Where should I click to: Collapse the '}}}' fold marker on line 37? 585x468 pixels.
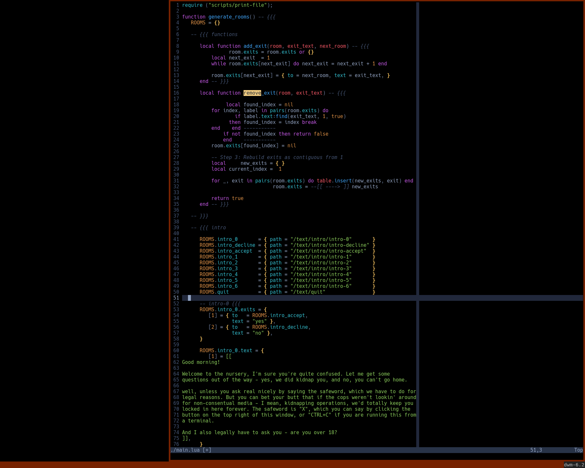pyautogui.click(x=204, y=216)
